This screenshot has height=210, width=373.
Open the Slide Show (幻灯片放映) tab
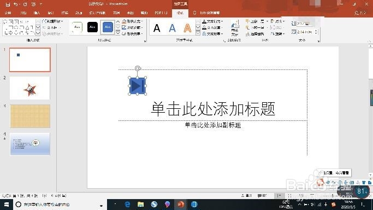point(97,13)
